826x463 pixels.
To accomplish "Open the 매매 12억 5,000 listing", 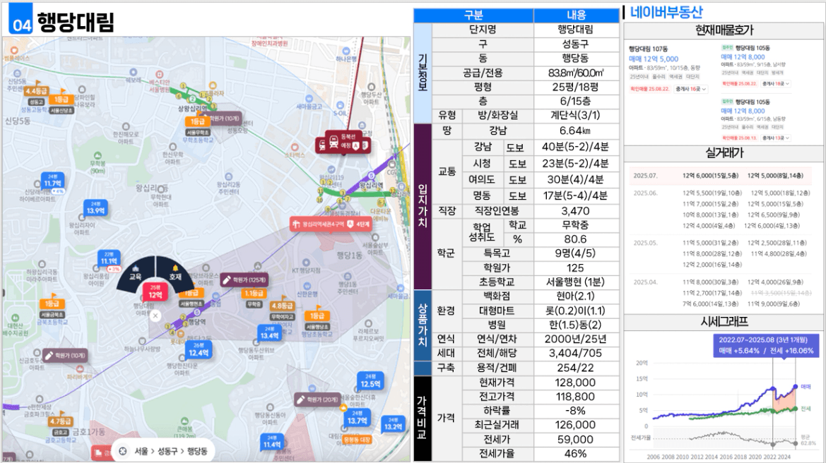I will tap(653, 59).
